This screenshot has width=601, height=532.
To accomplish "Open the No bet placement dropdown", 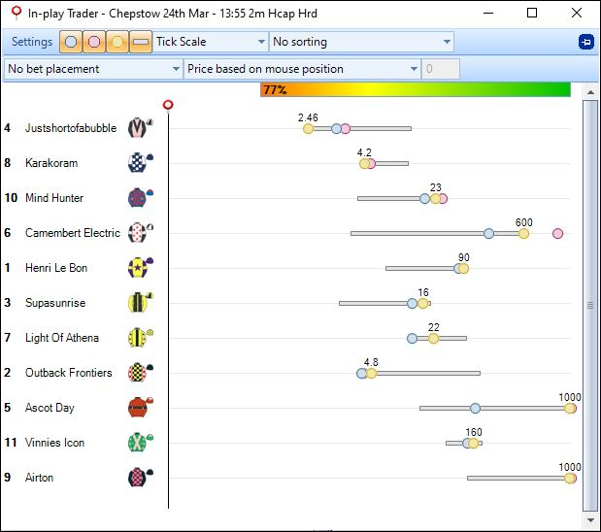I will tap(93, 69).
